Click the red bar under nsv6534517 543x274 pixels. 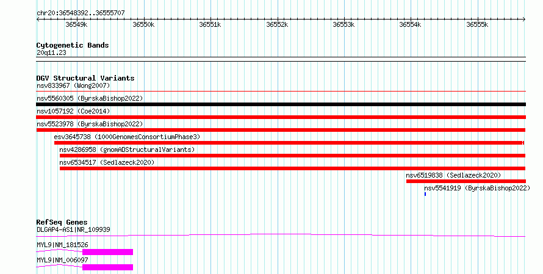pyautogui.click(x=293, y=168)
